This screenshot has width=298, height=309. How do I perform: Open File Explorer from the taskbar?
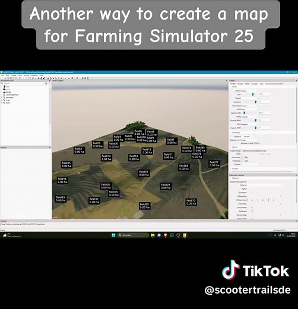click(153, 235)
